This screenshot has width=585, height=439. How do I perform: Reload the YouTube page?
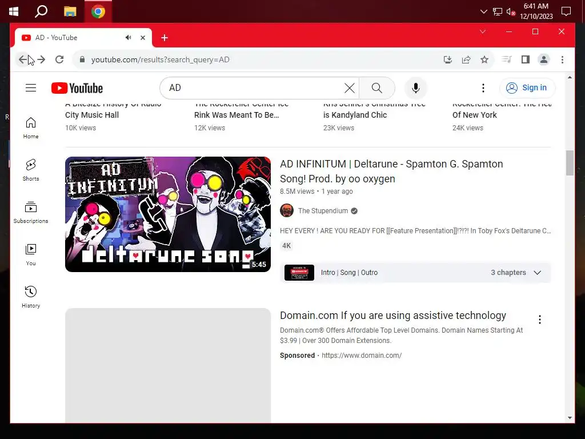pyautogui.click(x=59, y=59)
